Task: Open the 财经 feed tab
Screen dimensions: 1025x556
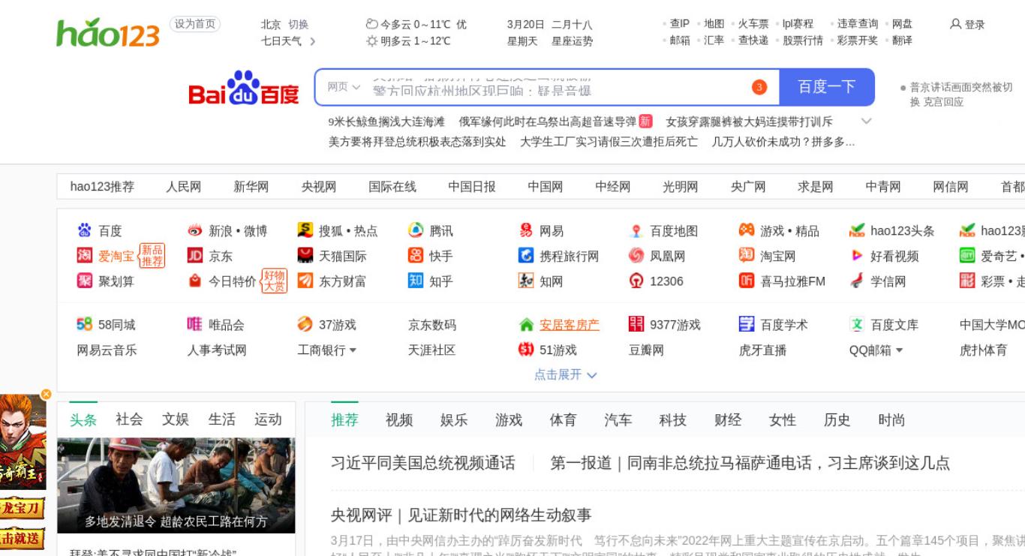Action: 728,420
